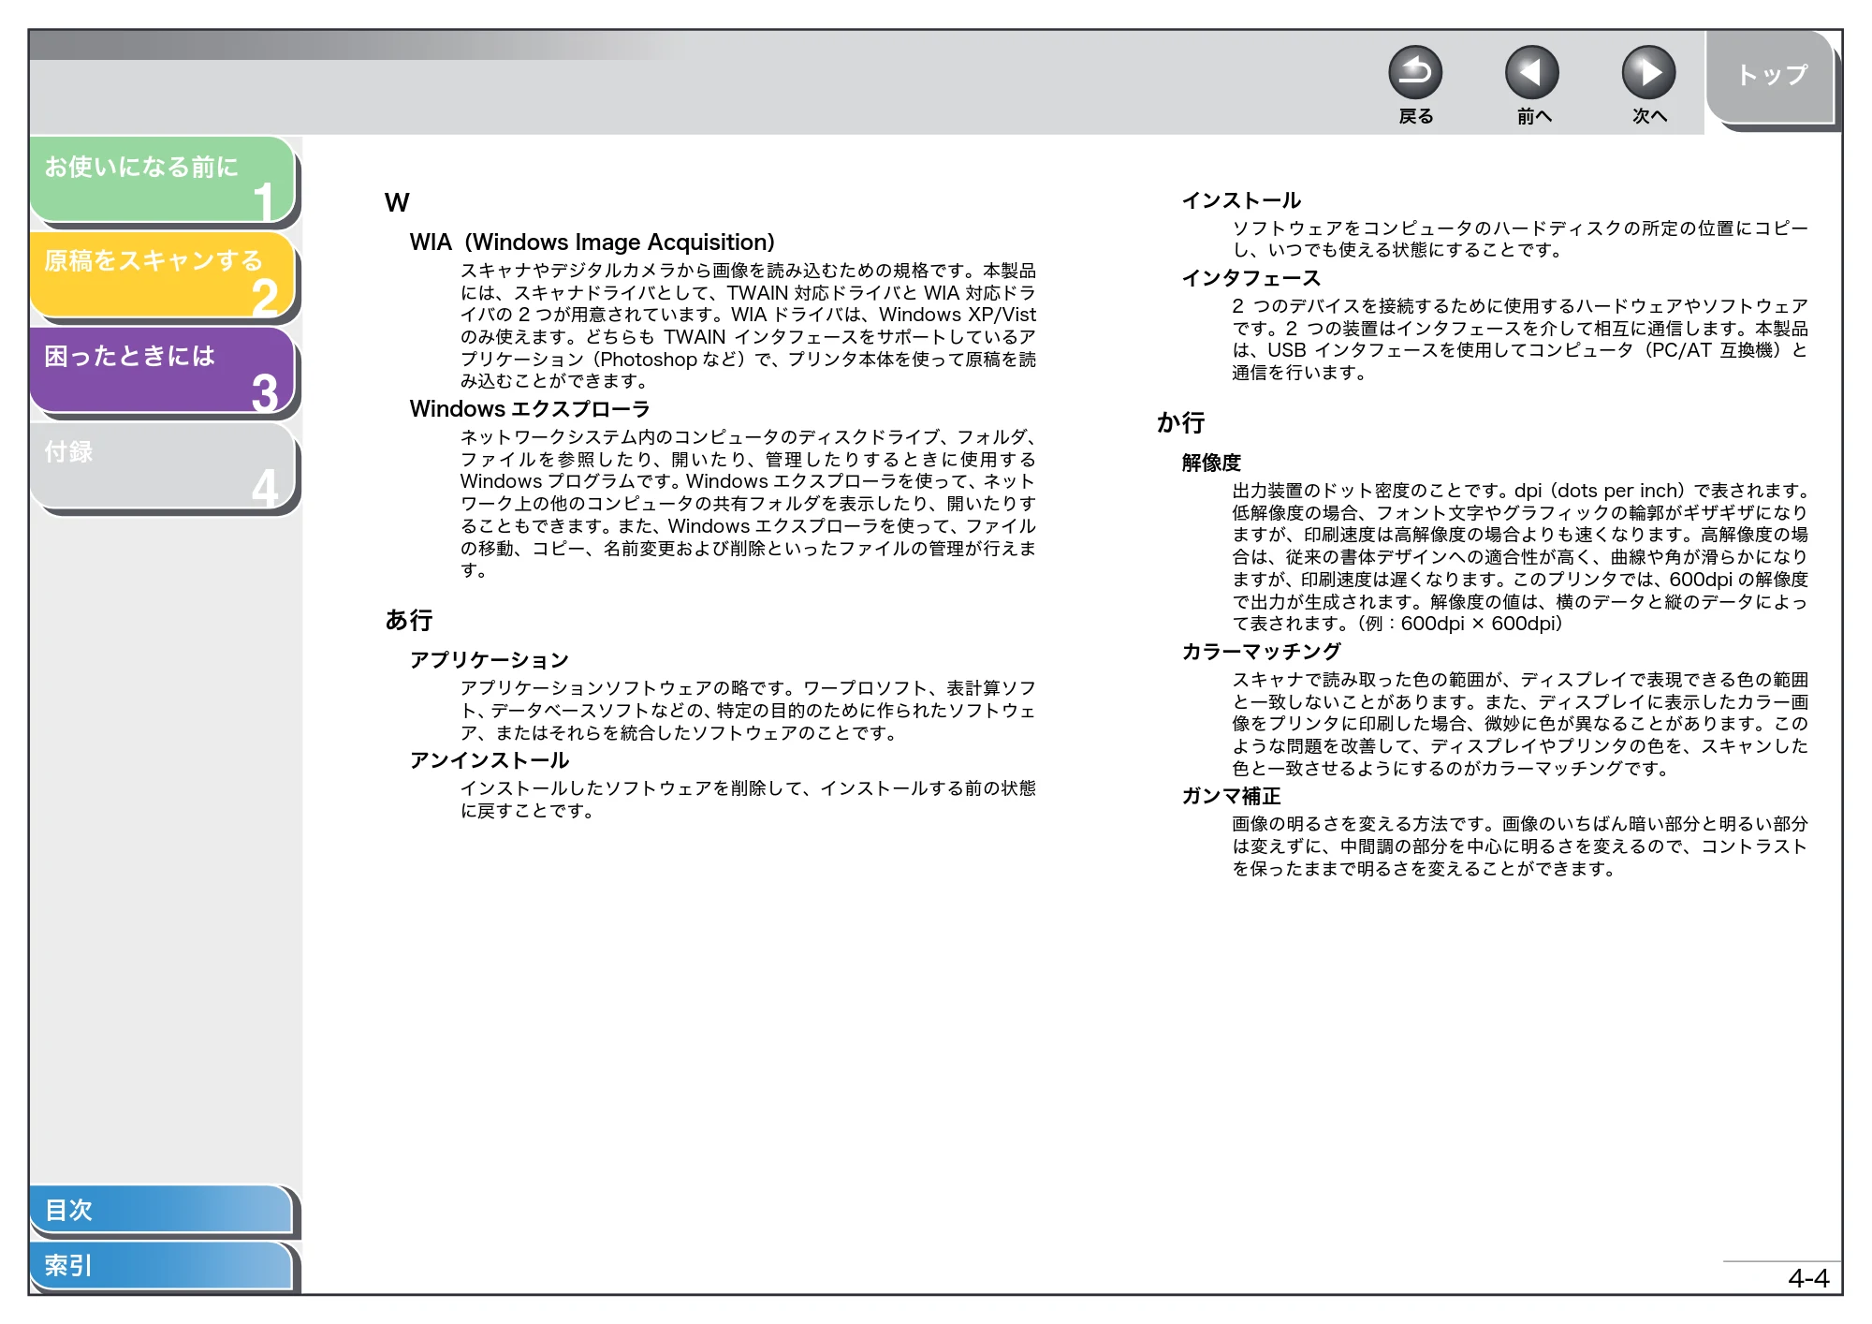Viewport: 1872px width, 1324px height.
Task: Click the Windows エクスプローラ heading
Action: [x=530, y=409]
